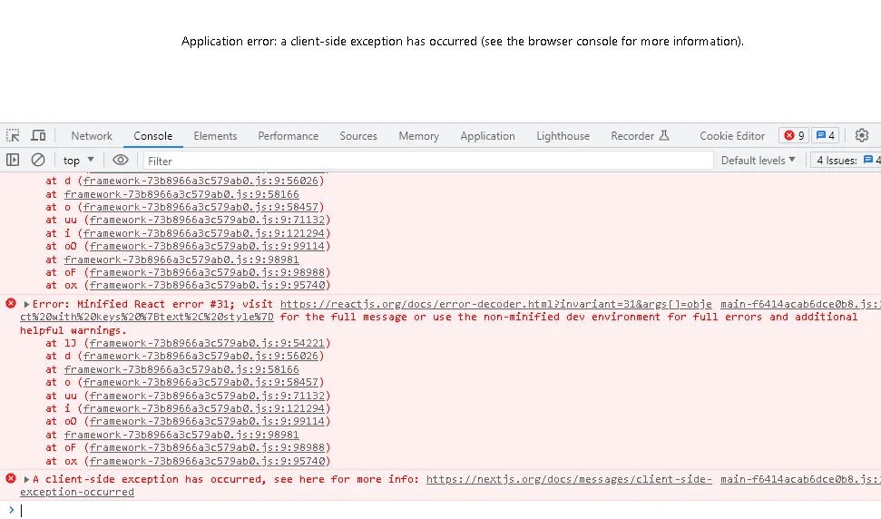881x519 pixels.
Task: Open the Application tab
Action: (x=487, y=136)
